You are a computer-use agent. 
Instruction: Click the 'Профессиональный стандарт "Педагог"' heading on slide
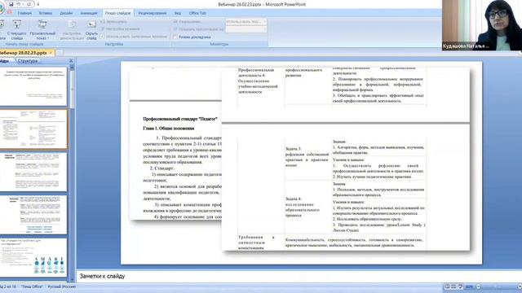(x=180, y=119)
